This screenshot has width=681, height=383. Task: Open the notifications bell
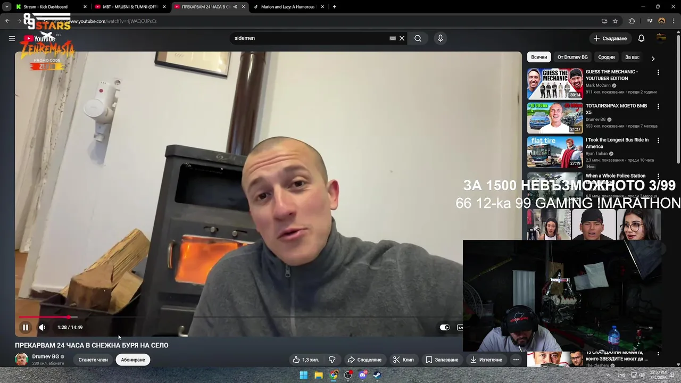(x=641, y=38)
